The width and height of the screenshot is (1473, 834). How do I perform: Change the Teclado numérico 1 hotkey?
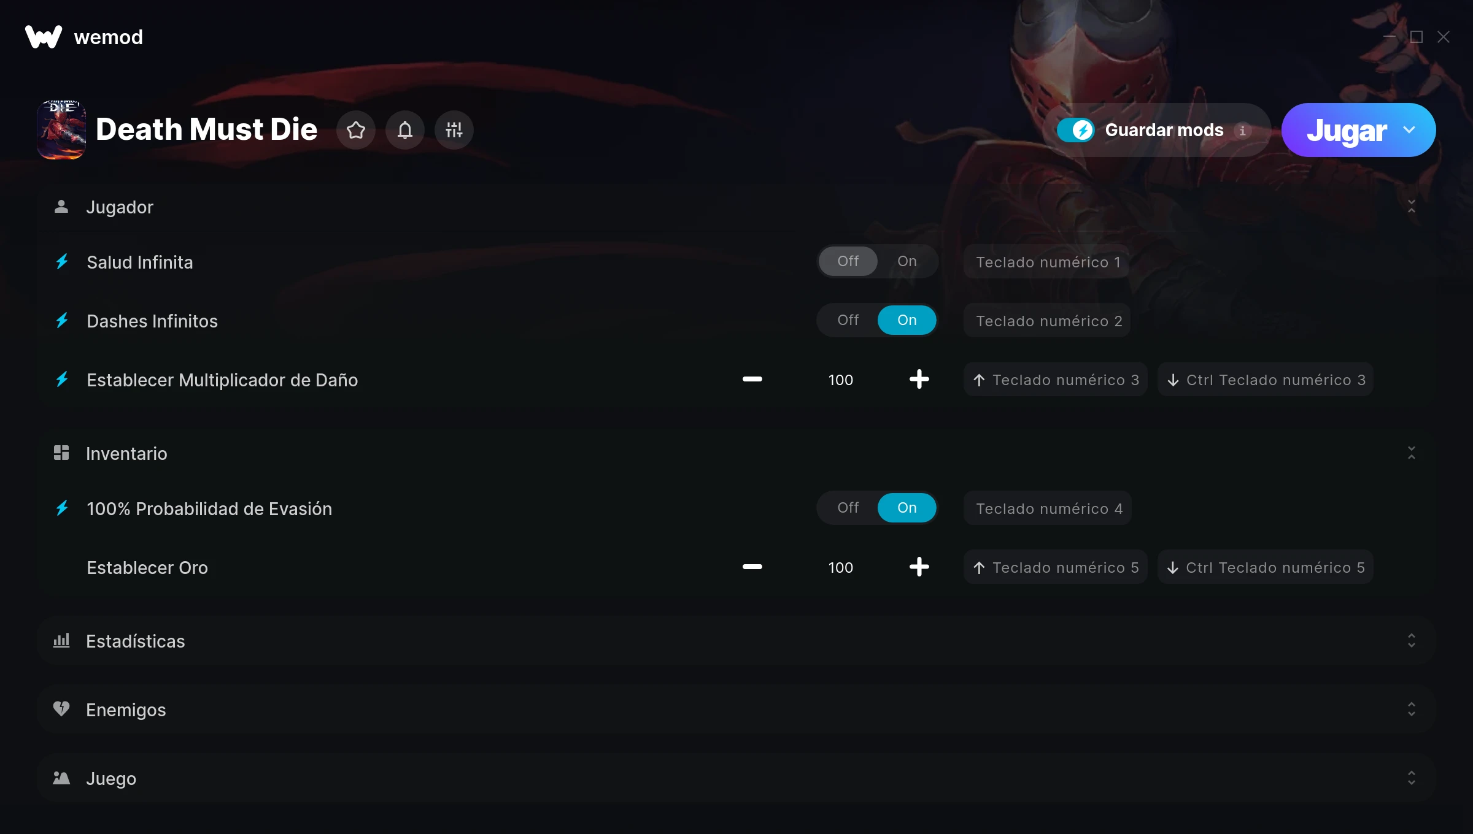pos(1047,262)
